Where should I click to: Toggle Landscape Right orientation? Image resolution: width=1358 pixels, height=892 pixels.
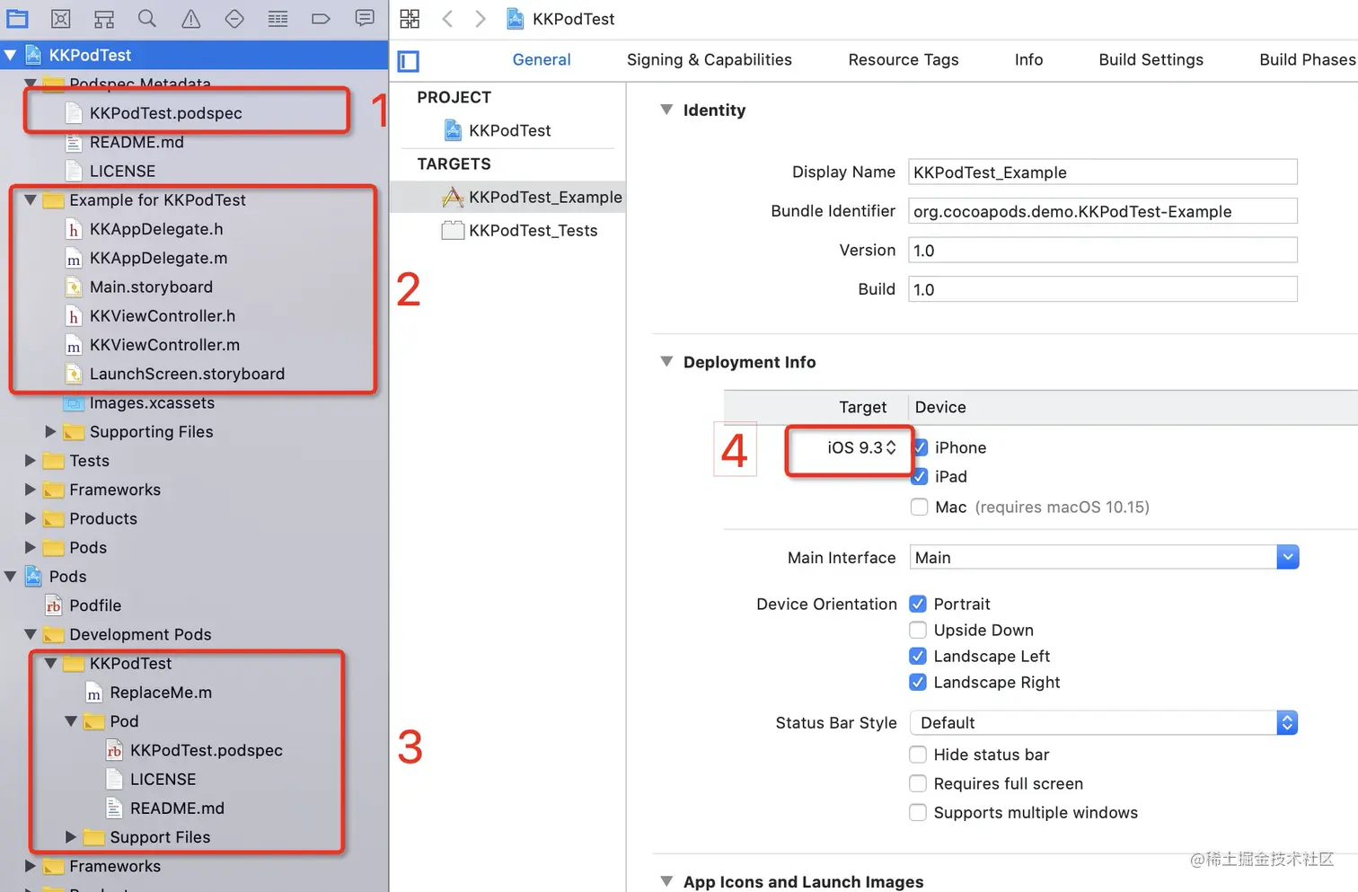(x=918, y=682)
